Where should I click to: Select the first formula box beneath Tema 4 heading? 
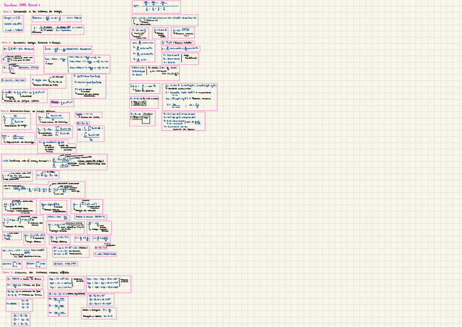click(x=23, y=278)
